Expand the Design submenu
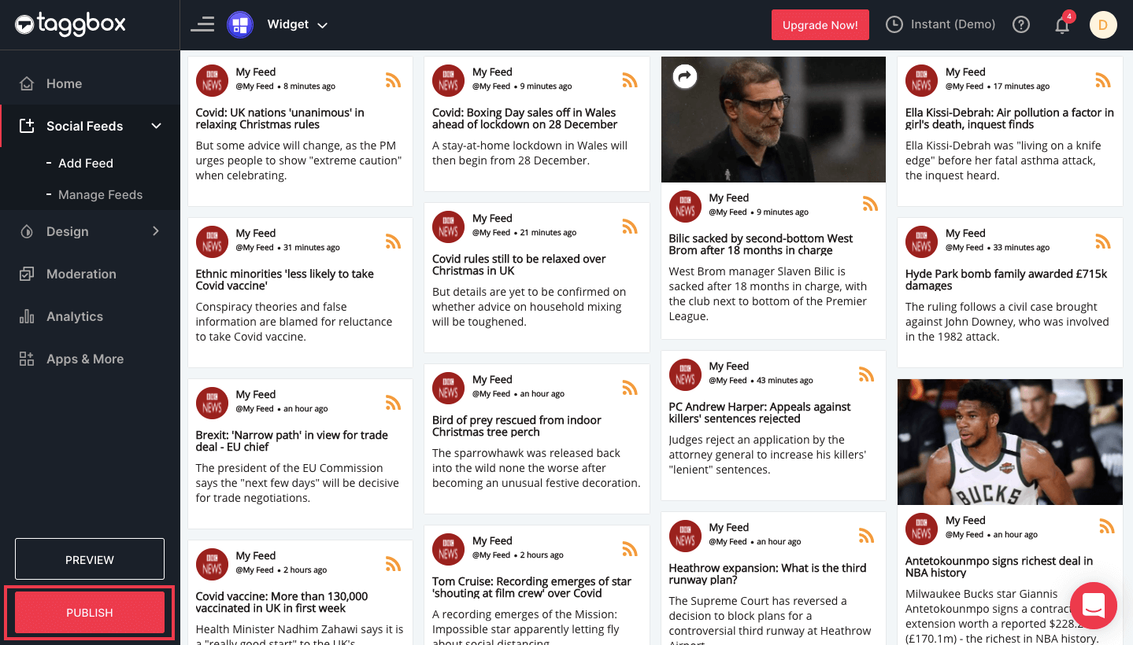This screenshot has width=1133, height=645. 156,231
